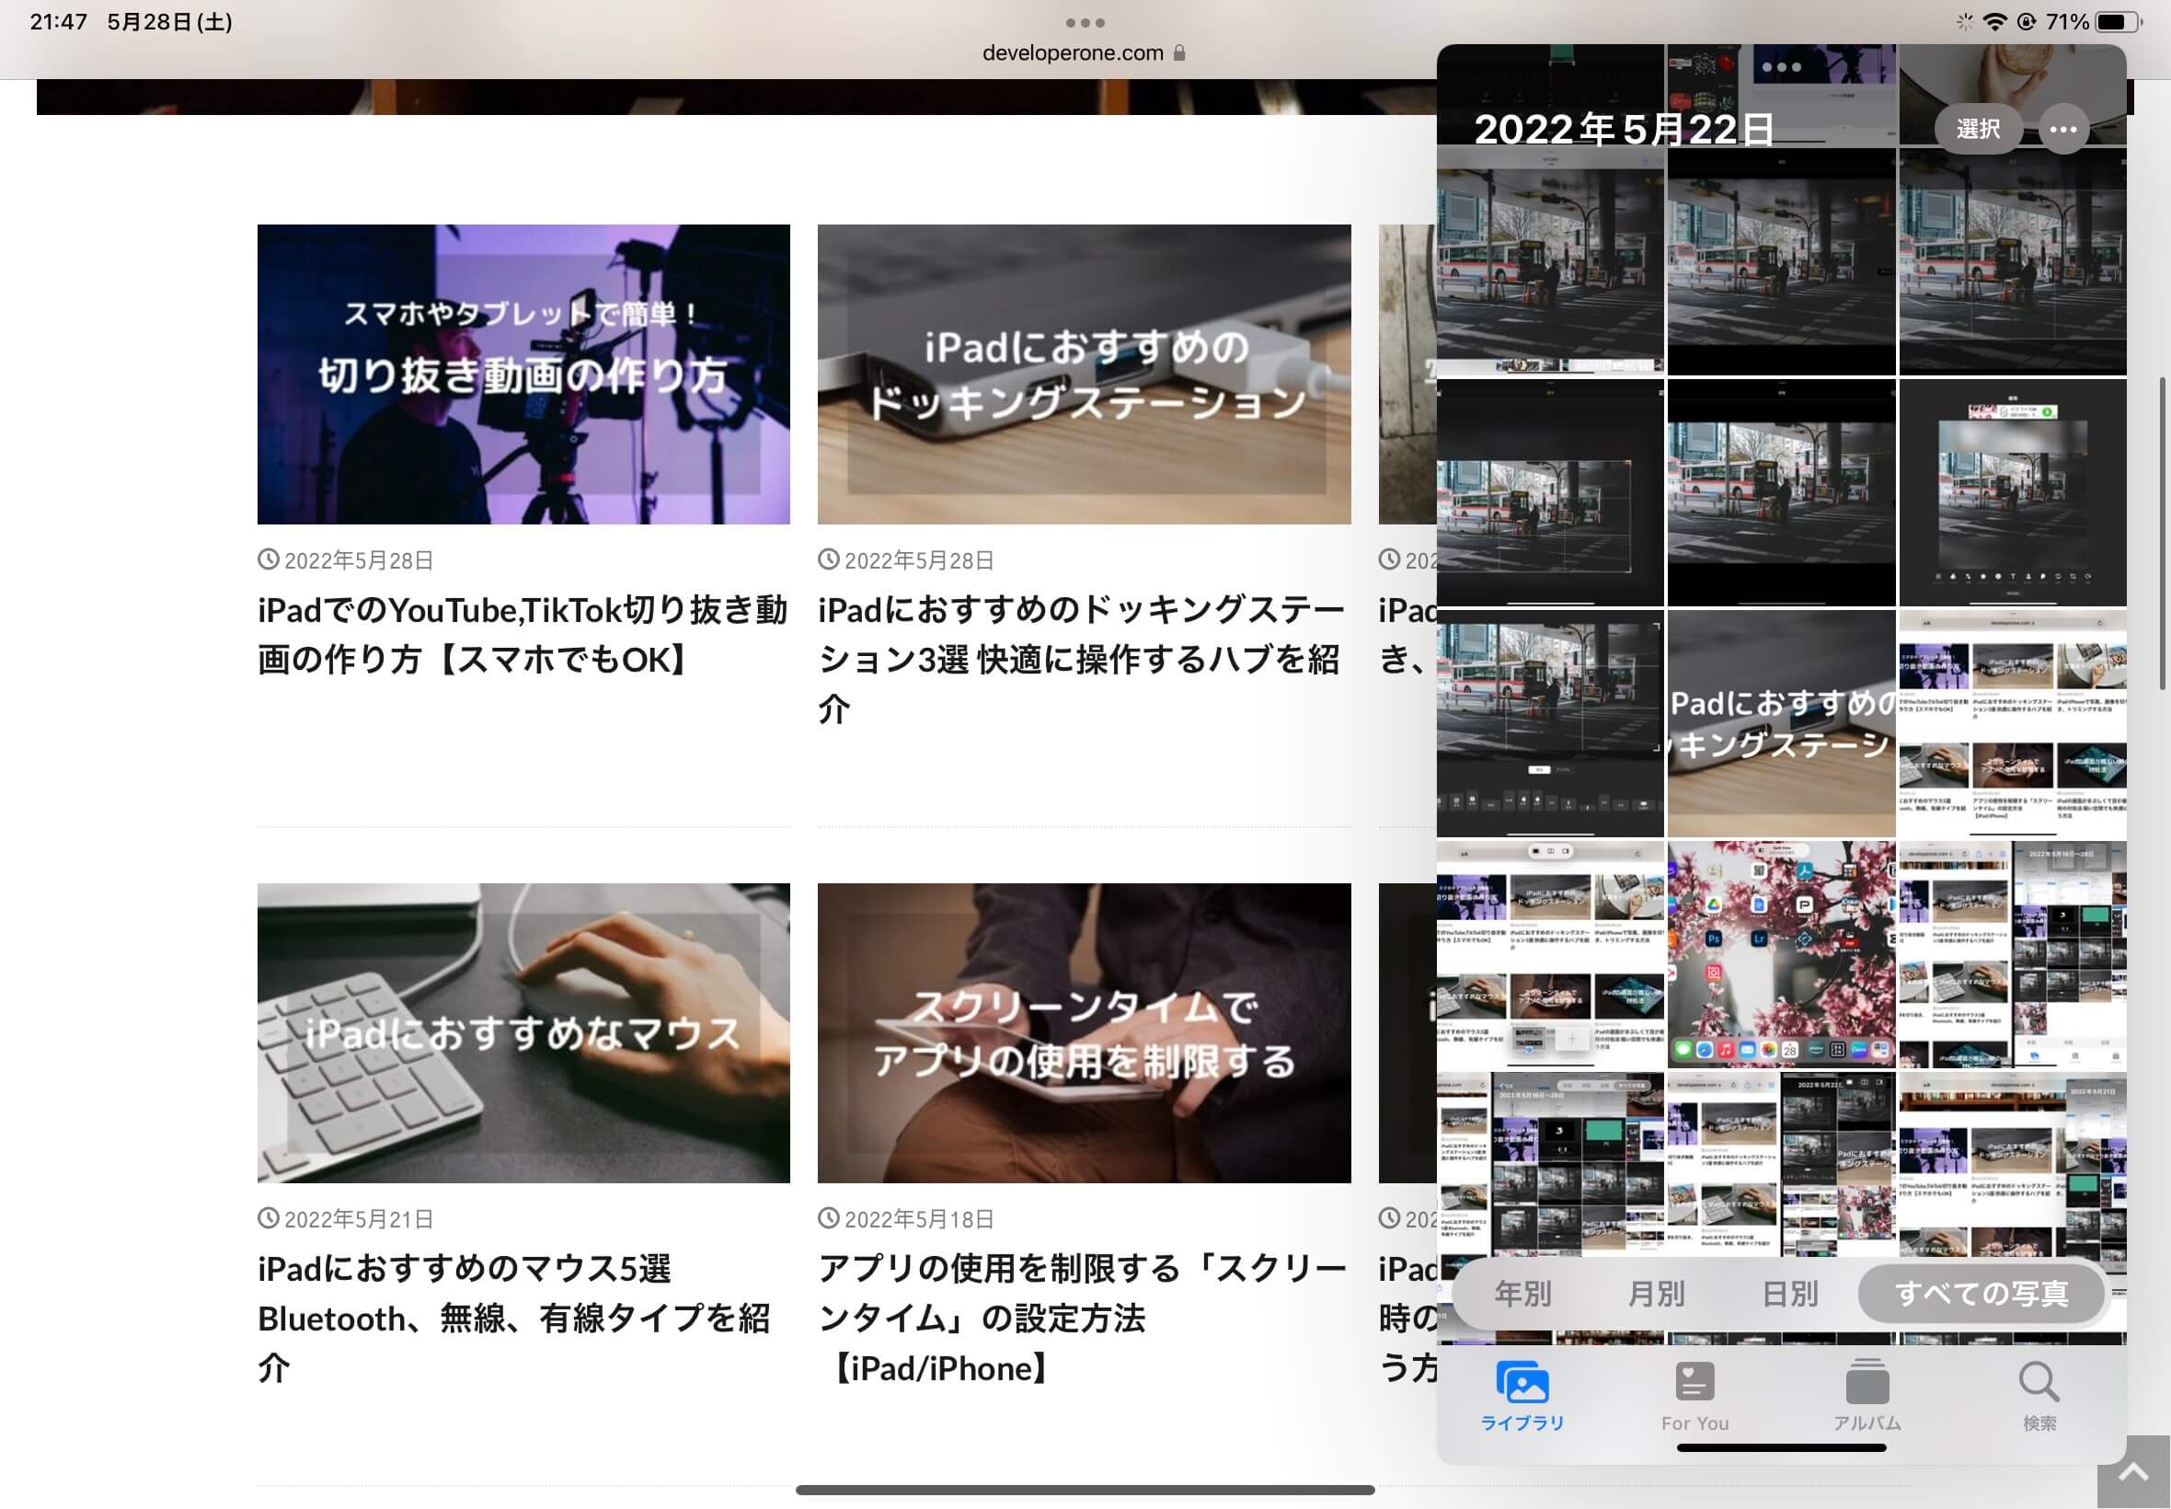Image resolution: width=2171 pixels, height=1509 pixels.
Task: Tap the Slide Over window multitasking dots
Action: [x=1782, y=67]
